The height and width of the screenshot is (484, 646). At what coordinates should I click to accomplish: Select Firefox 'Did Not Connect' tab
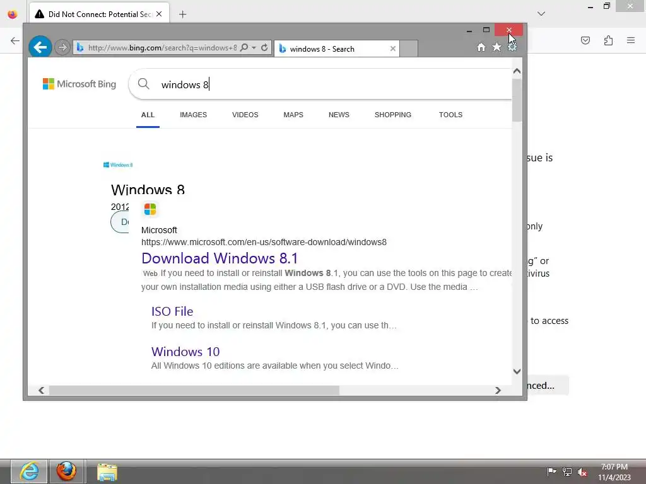pos(99,14)
